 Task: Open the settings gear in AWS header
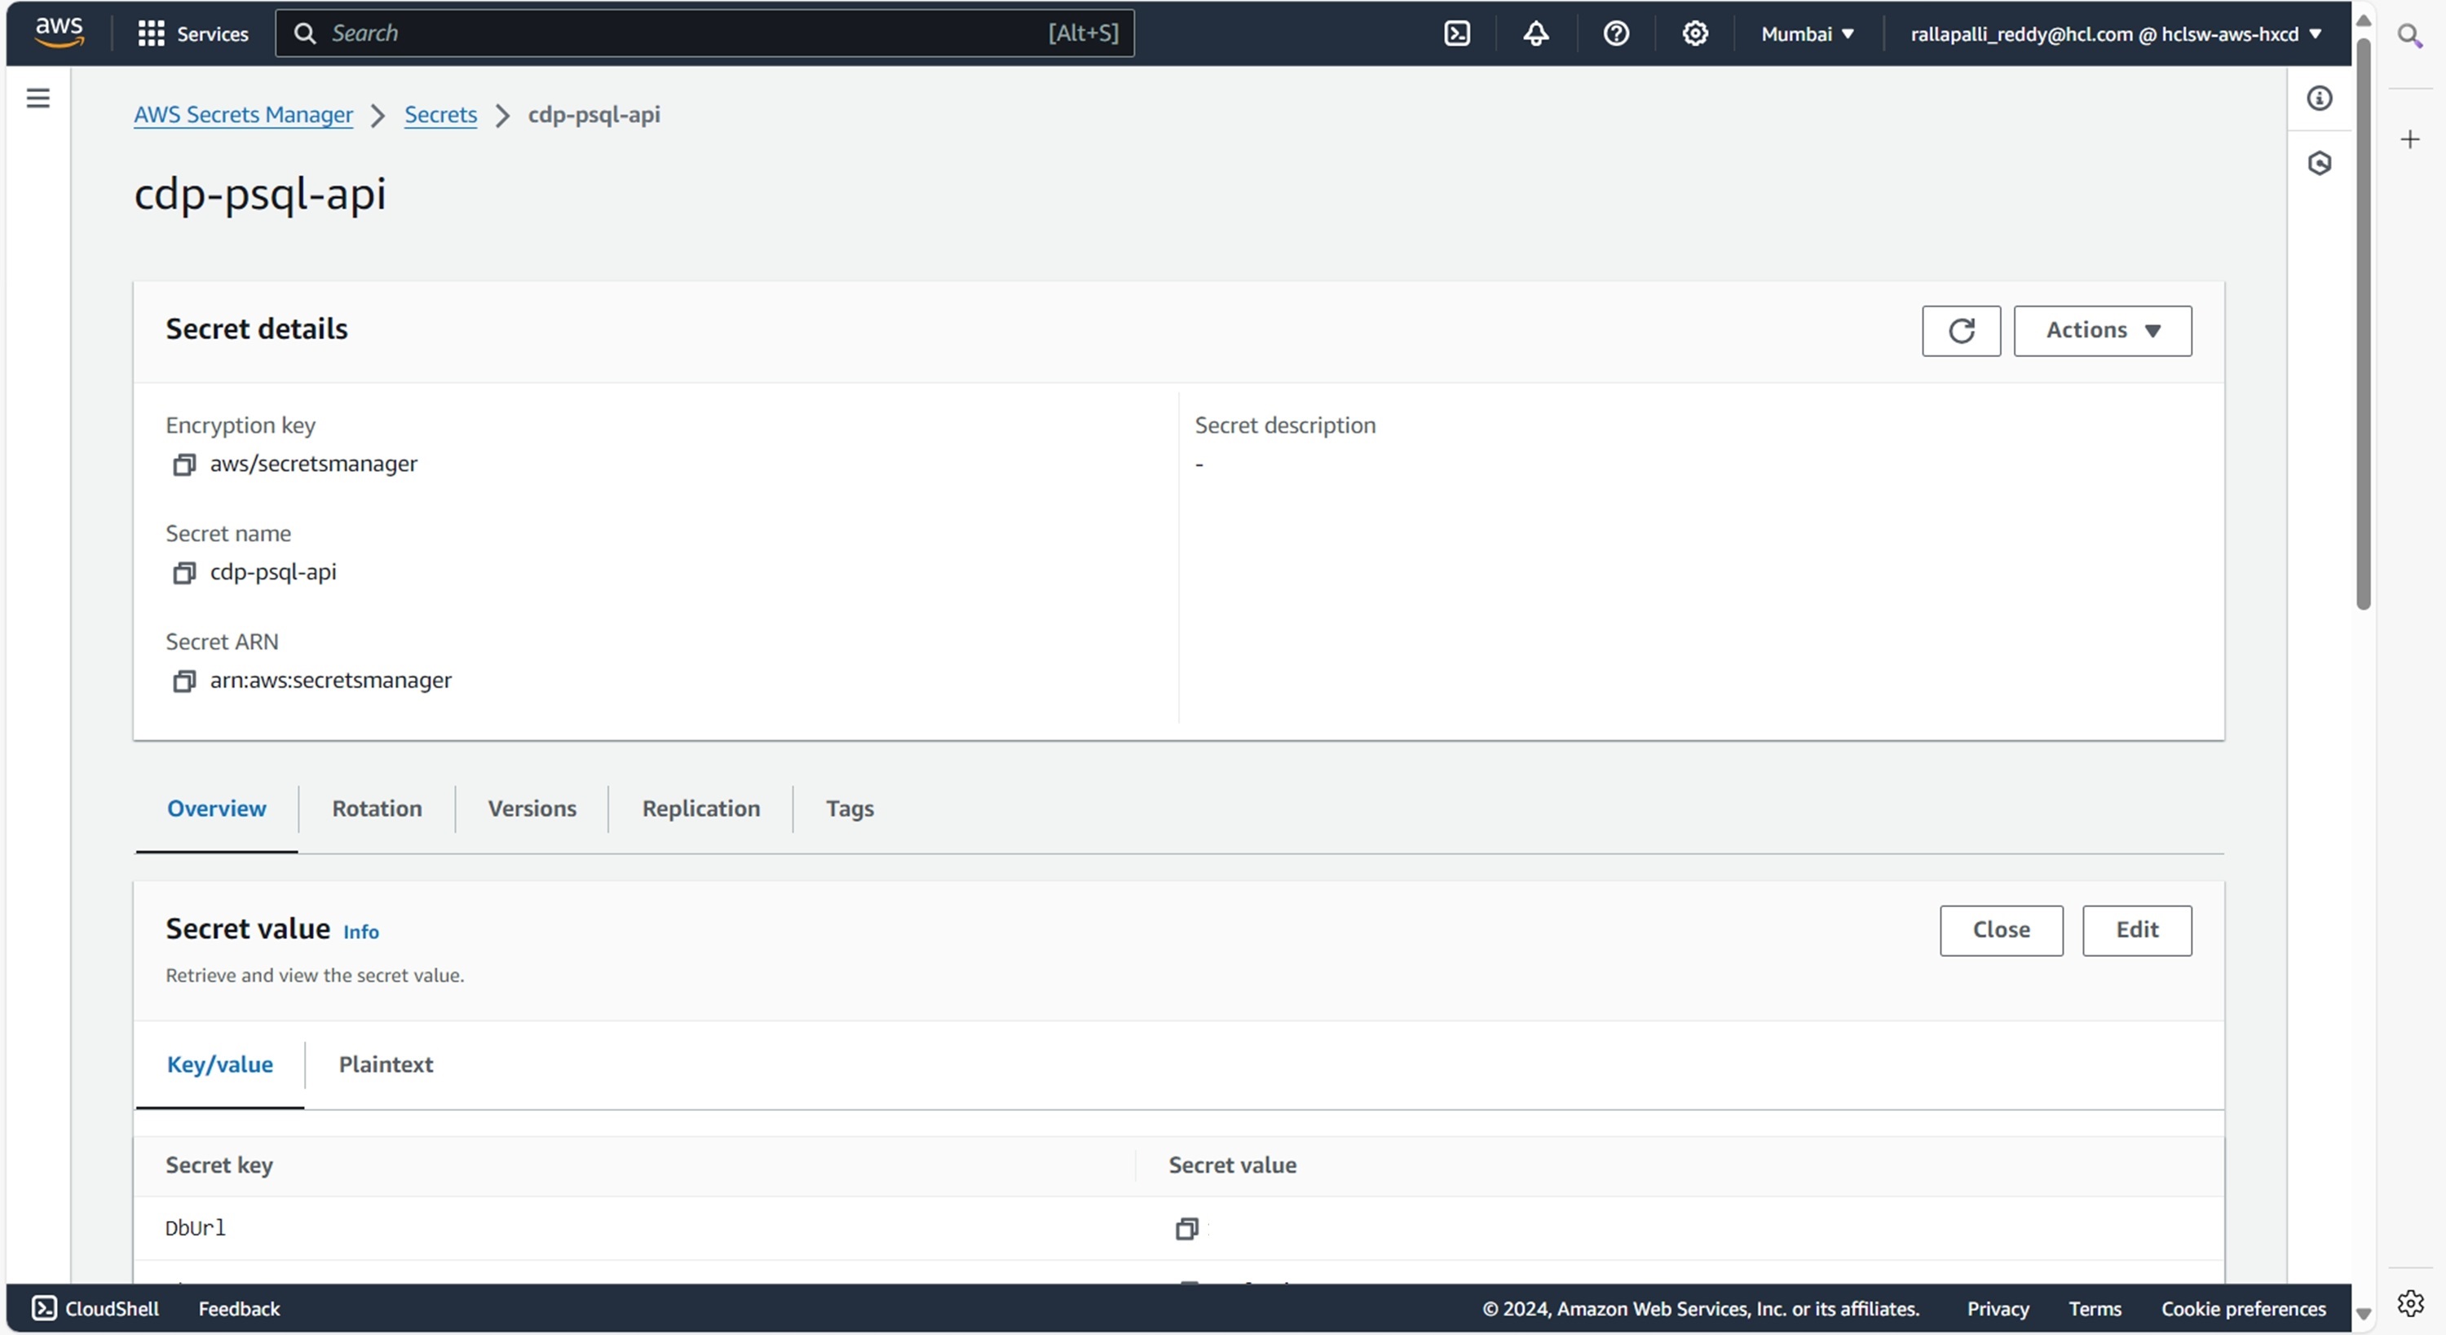point(1695,34)
